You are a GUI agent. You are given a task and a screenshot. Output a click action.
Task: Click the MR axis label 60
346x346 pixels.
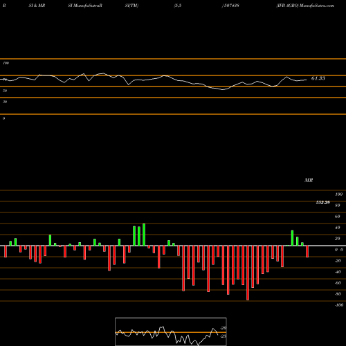338,217
